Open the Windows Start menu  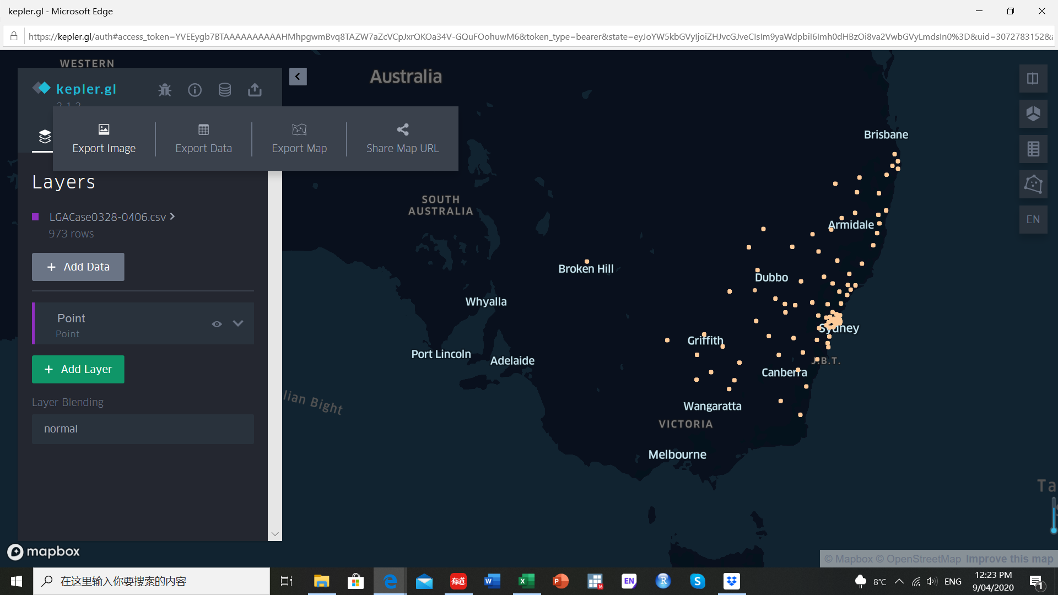pyautogui.click(x=17, y=581)
